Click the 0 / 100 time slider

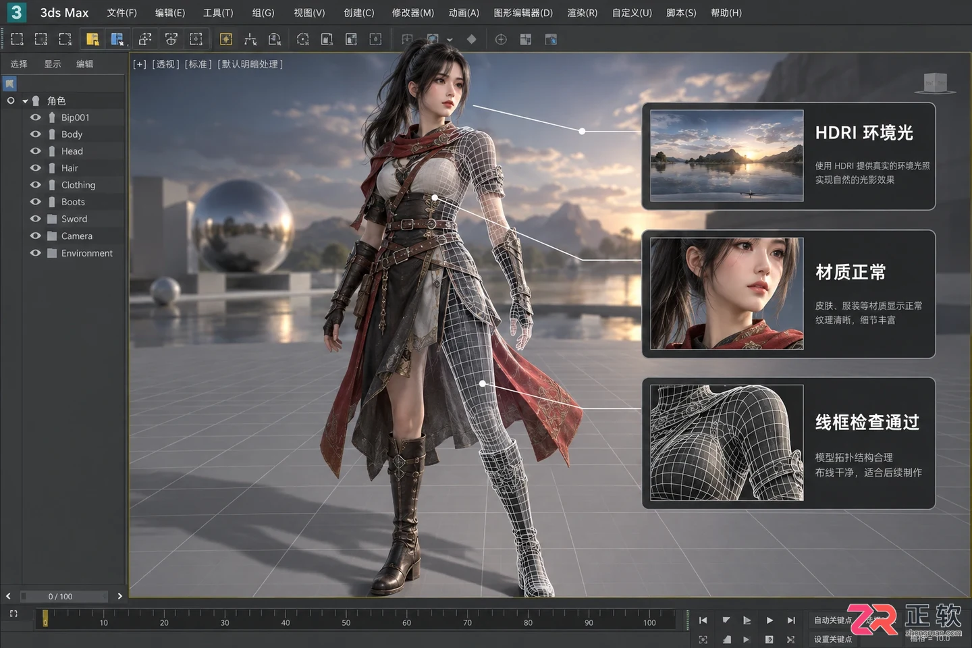(x=64, y=596)
